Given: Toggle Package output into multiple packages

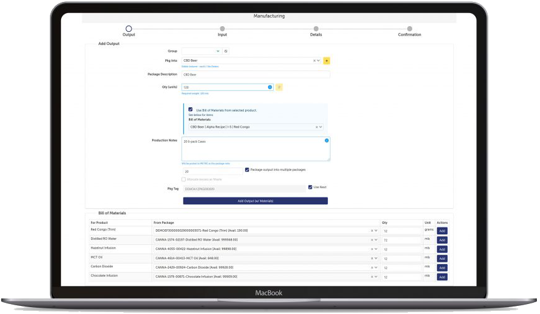Looking at the screenshot, I should [248, 169].
